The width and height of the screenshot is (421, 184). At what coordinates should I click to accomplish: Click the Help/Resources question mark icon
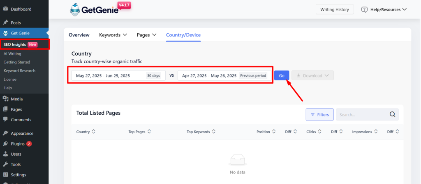click(364, 9)
